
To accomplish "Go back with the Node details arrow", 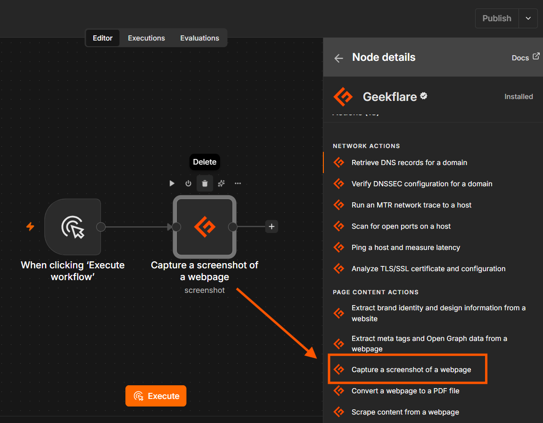I will pos(339,58).
